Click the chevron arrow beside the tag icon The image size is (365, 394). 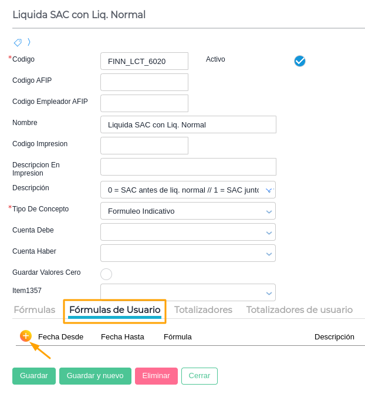point(29,42)
